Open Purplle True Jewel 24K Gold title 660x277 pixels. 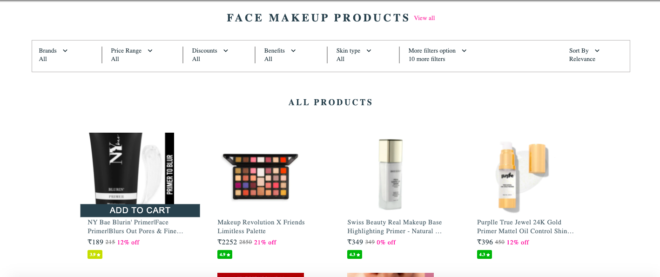tap(525, 227)
